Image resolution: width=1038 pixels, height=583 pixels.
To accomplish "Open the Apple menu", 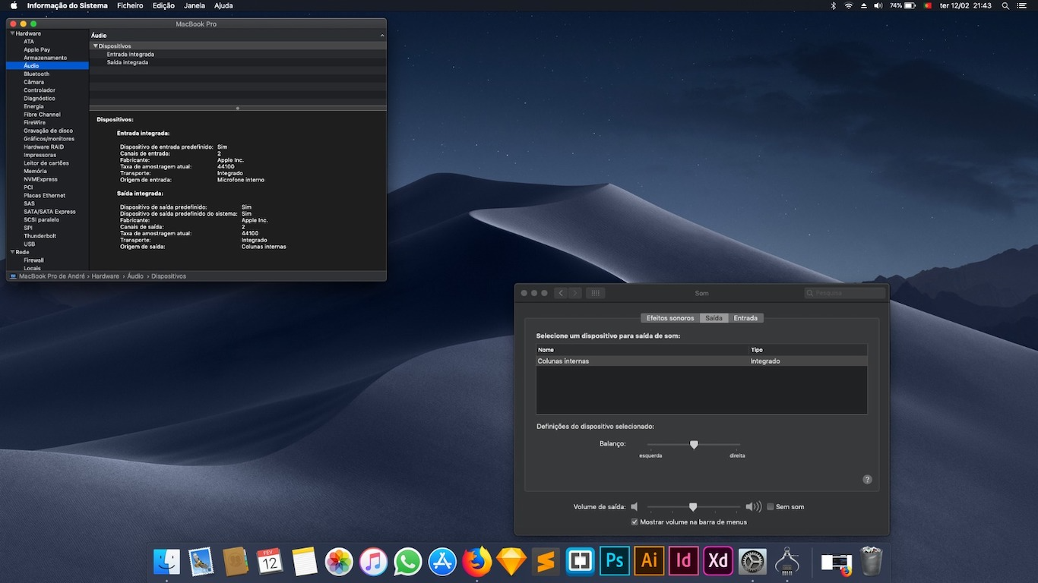I will [14, 5].
